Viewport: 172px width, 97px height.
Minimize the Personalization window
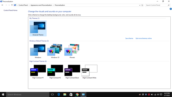tap(157, 1)
